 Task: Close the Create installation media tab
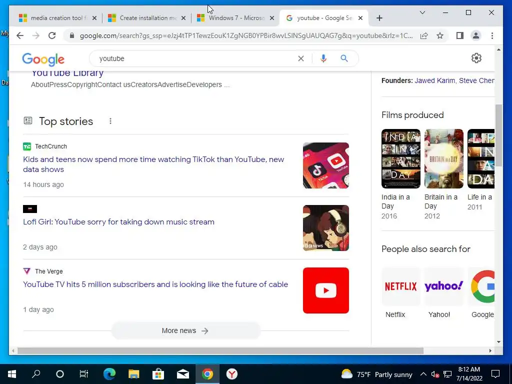[x=183, y=18]
